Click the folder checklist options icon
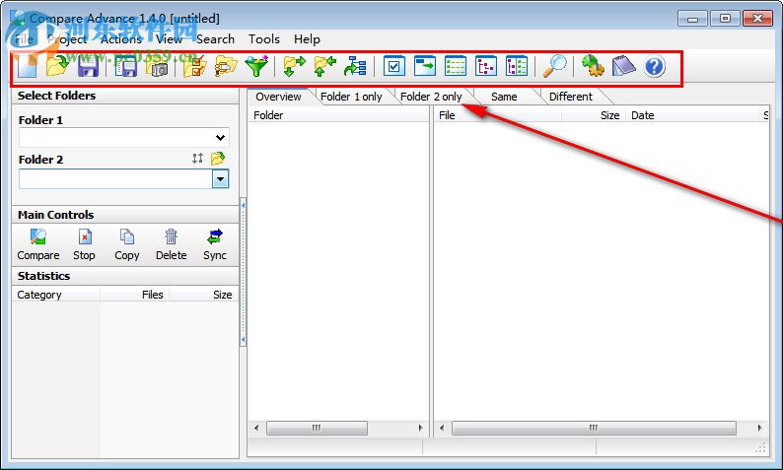 (x=194, y=66)
